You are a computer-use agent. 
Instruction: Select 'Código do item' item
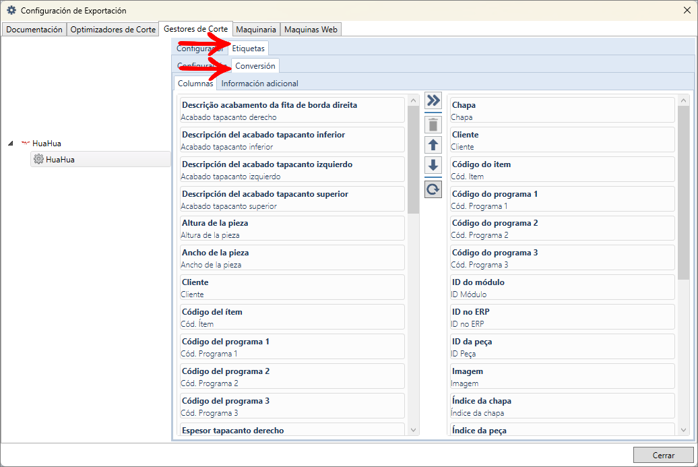(562, 169)
